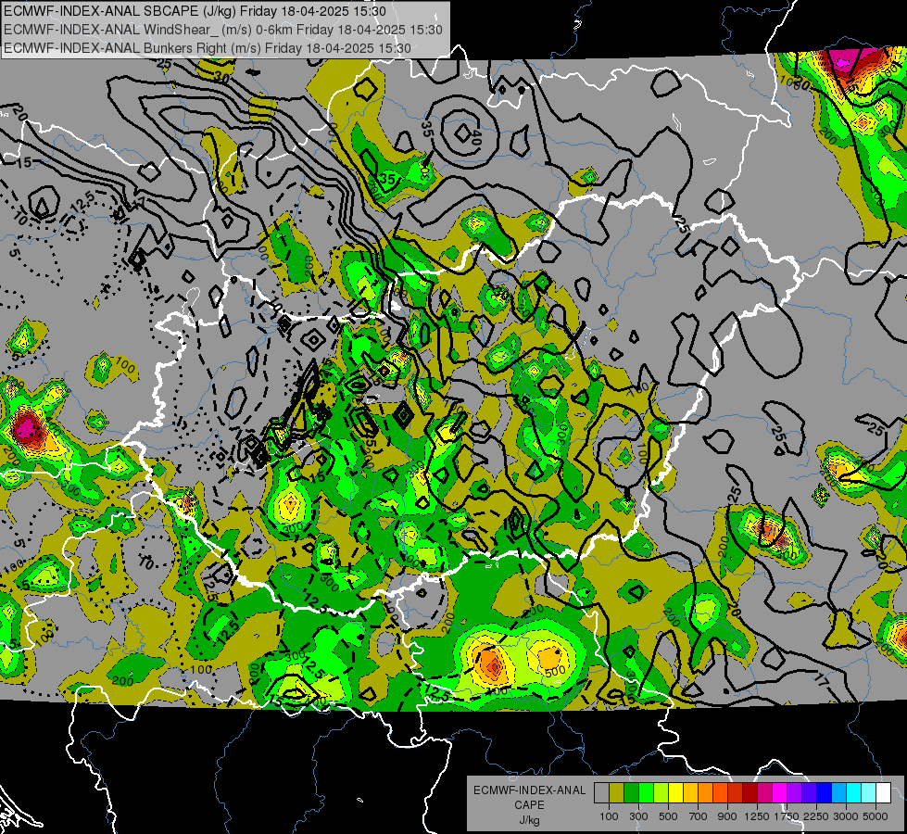This screenshot has width=907, height=834.
Task: Select the olive swatch starting at 100
Action: tap(617, 793)
